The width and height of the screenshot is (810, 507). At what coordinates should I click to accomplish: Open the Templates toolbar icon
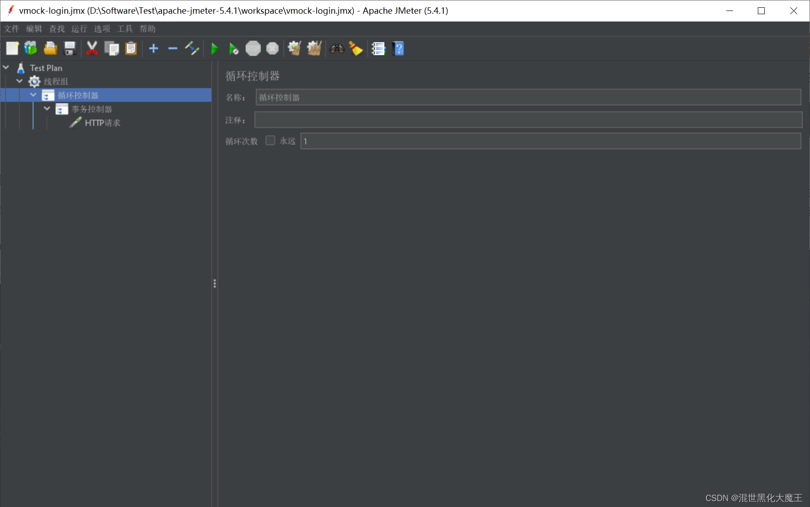(x=31, y=48)
